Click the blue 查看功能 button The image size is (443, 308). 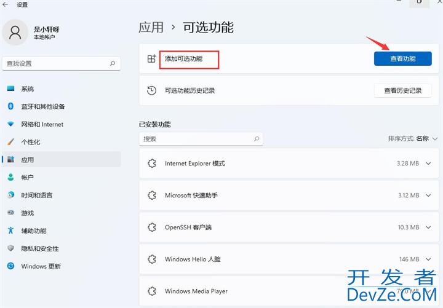[402, 59]
